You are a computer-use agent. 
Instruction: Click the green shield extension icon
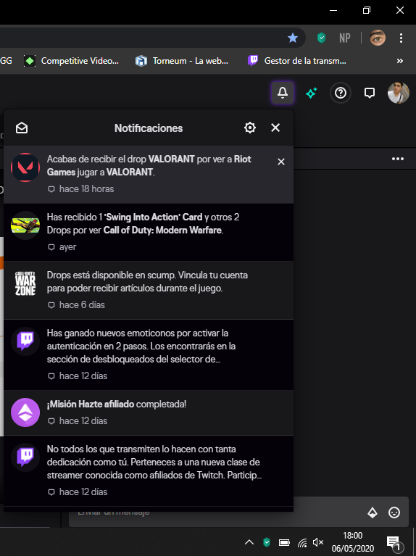click(x=321, y=38)
